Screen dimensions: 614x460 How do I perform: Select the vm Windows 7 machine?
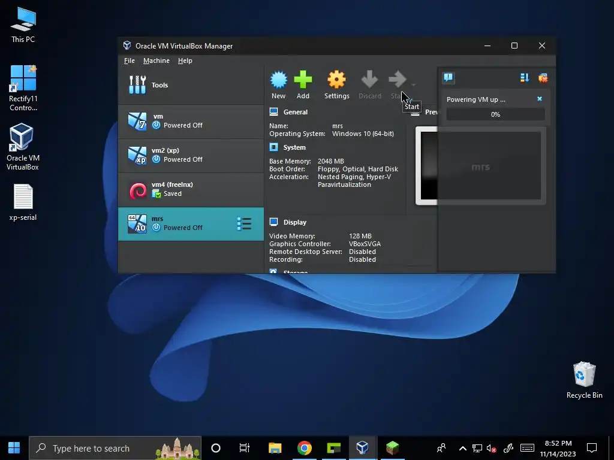[x=191, y=121]
